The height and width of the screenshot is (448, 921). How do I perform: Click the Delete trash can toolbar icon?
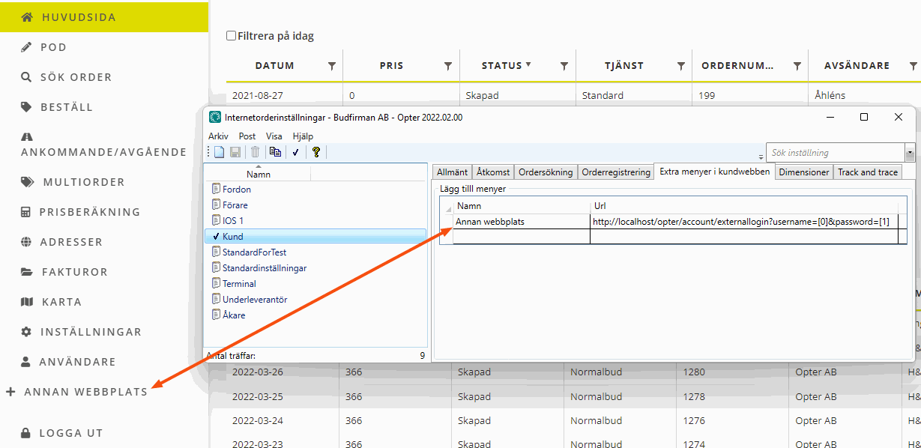point(255,152)
